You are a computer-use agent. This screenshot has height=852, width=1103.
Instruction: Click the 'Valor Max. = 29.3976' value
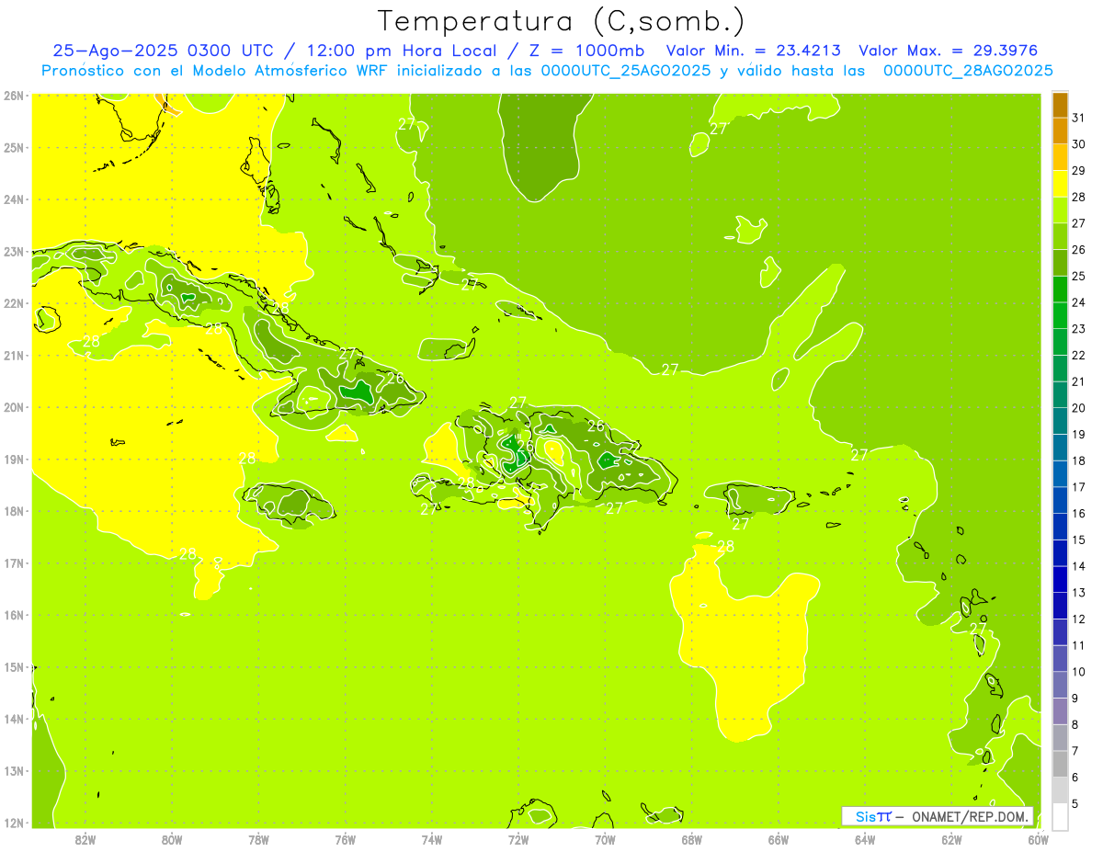(948, 51)
